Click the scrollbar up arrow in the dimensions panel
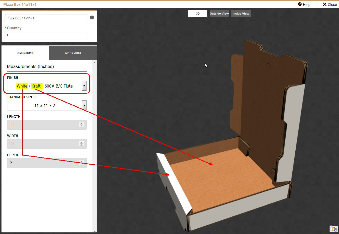The image size is (339, 234). coord(95,62)
